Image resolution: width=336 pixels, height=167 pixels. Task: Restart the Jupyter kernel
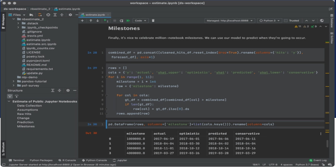pyautogui.click(x=122, y=20)
